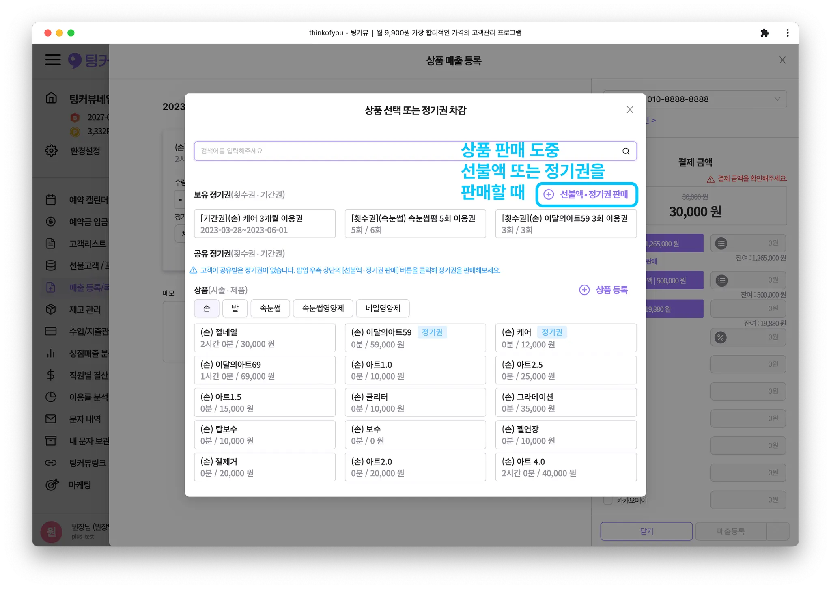Click the 닫기 button

click(x=646, y=531)
